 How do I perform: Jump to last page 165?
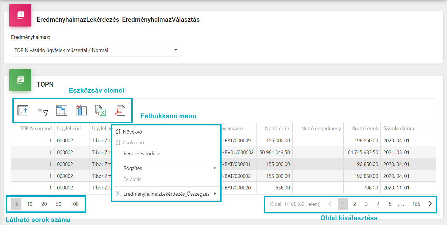pos(416,204)
